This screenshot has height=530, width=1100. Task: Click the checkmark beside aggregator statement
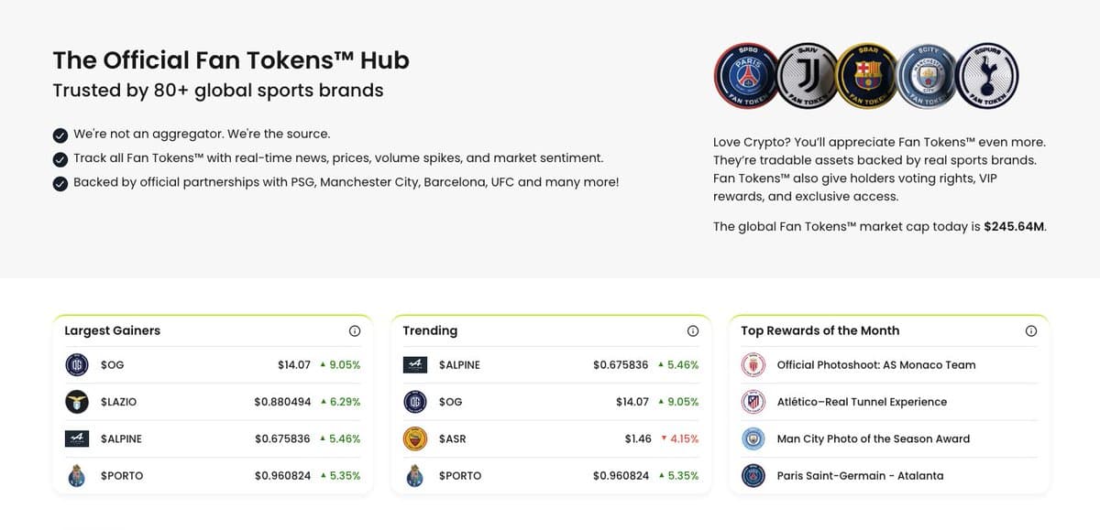point(60,134)
